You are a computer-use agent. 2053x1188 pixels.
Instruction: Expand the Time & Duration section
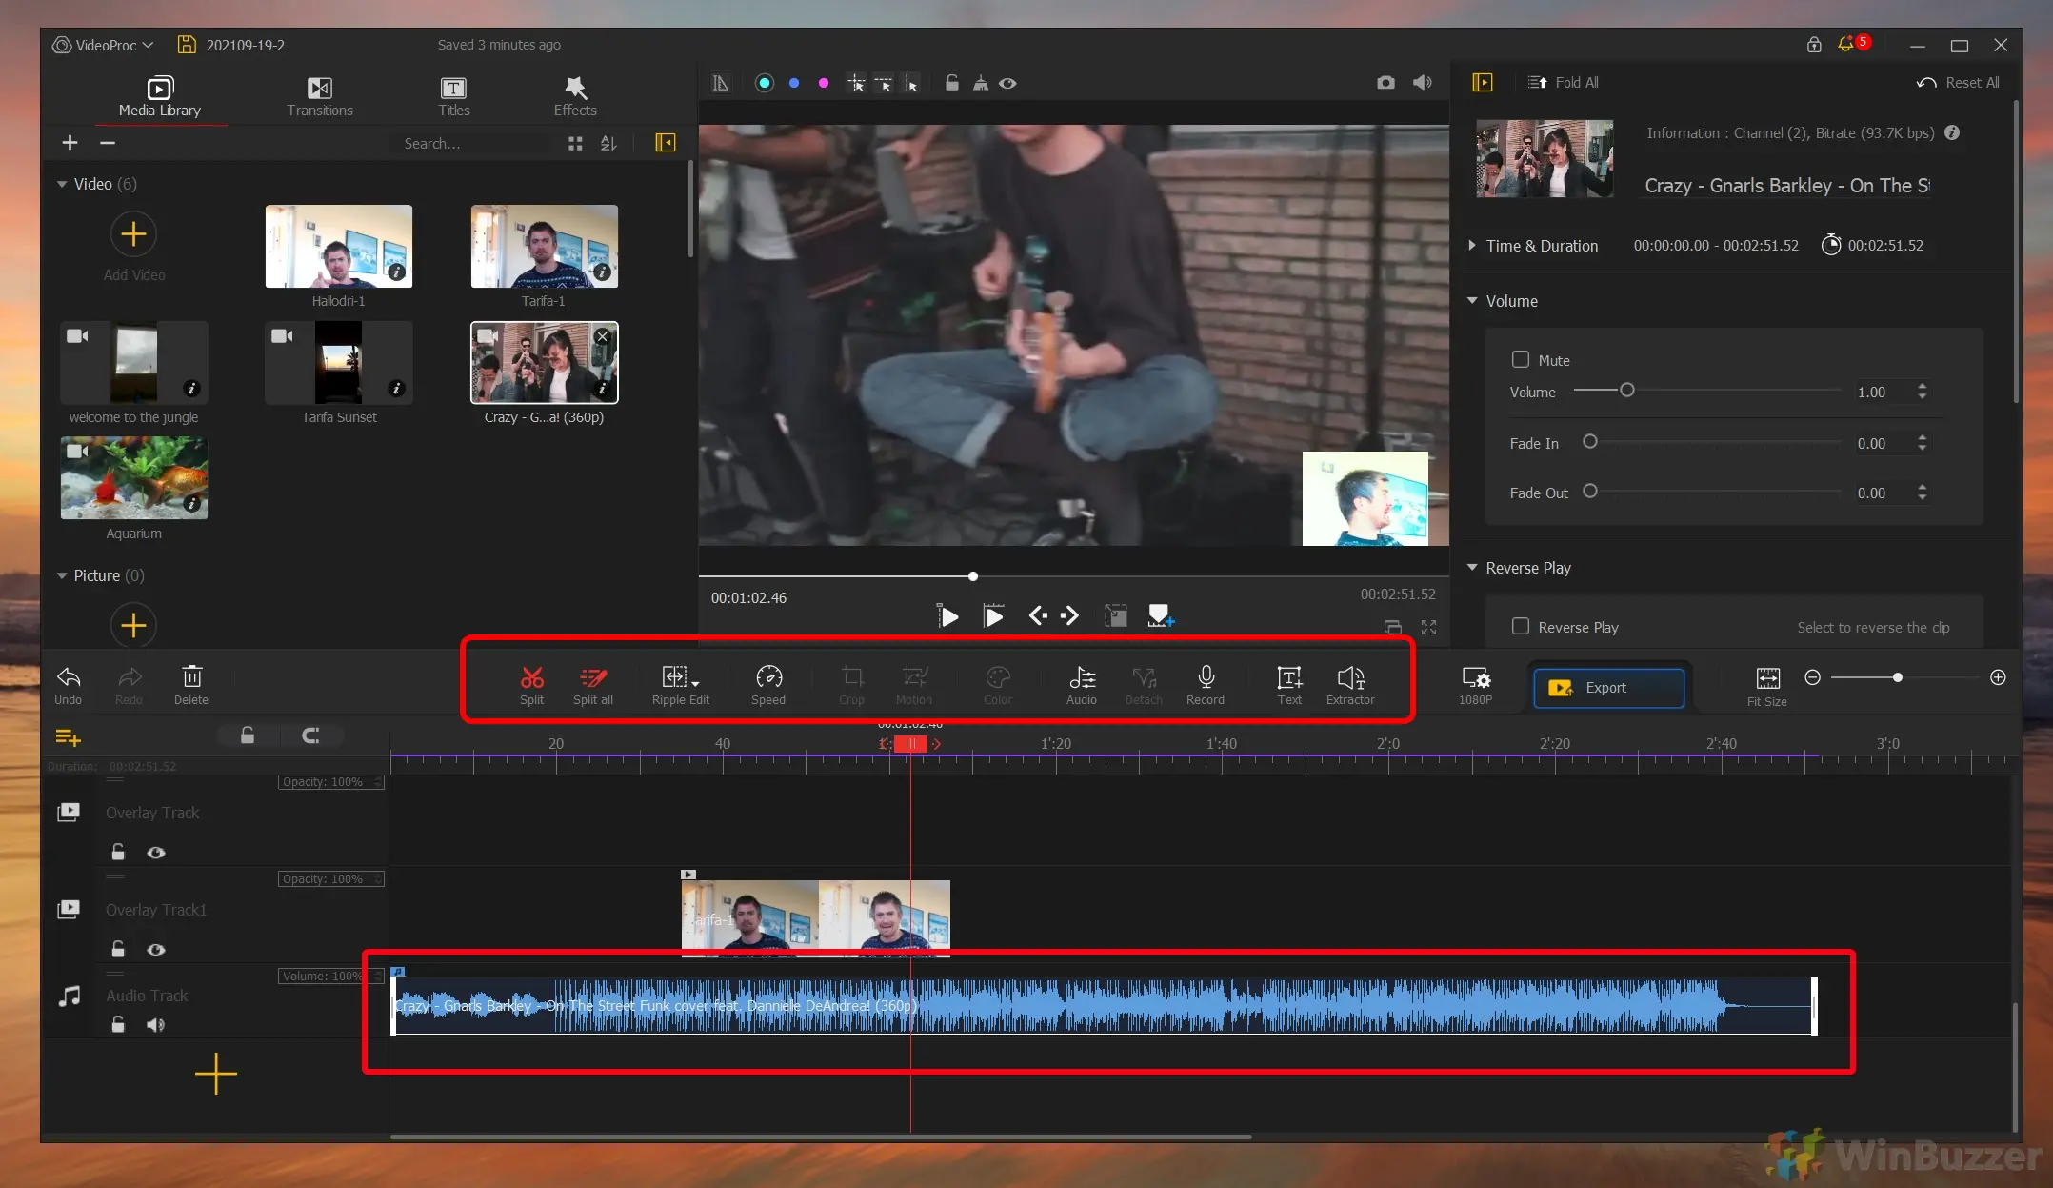pyautogui.click(x=1472, y=245)
